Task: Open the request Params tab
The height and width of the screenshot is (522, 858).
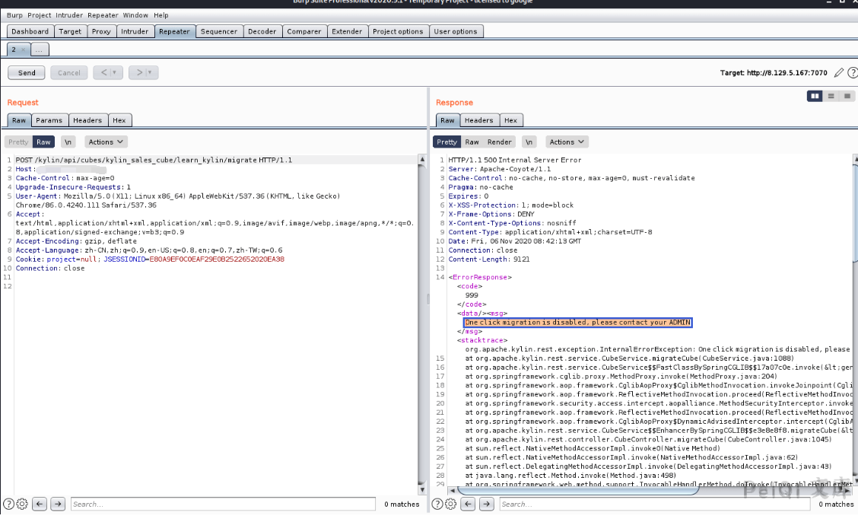Action: [x=49, y=120]
